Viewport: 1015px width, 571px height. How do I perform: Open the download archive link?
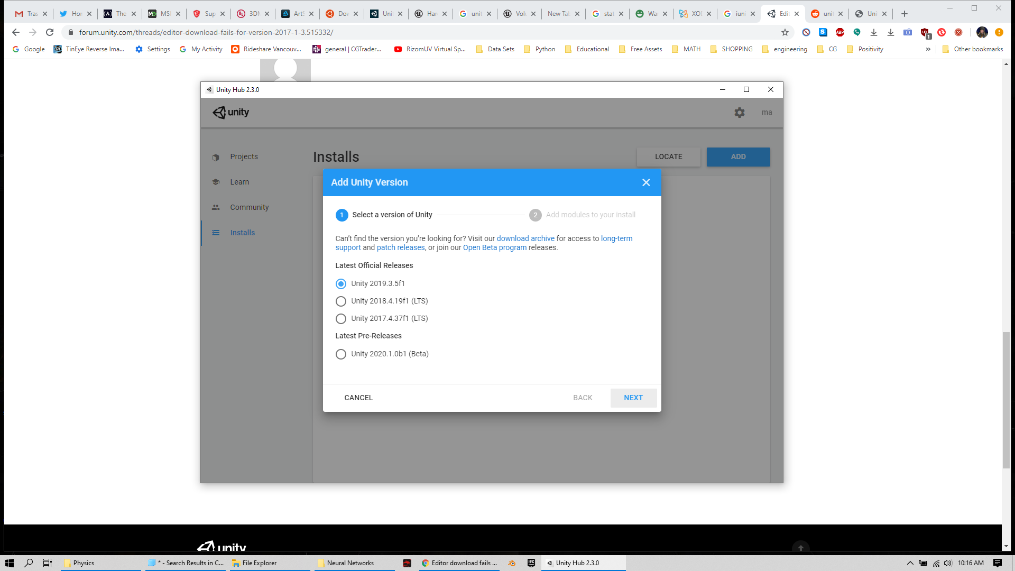[x=525, y=238]
